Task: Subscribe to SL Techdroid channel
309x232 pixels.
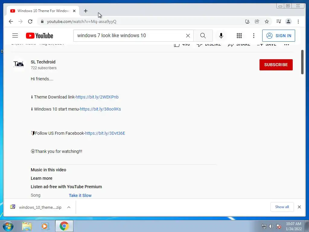Action: [276, 65]
